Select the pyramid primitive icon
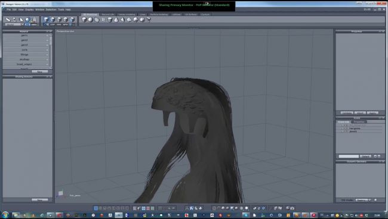Image resolution: width=388 pixels, height=219 pixels. [122, 20]
